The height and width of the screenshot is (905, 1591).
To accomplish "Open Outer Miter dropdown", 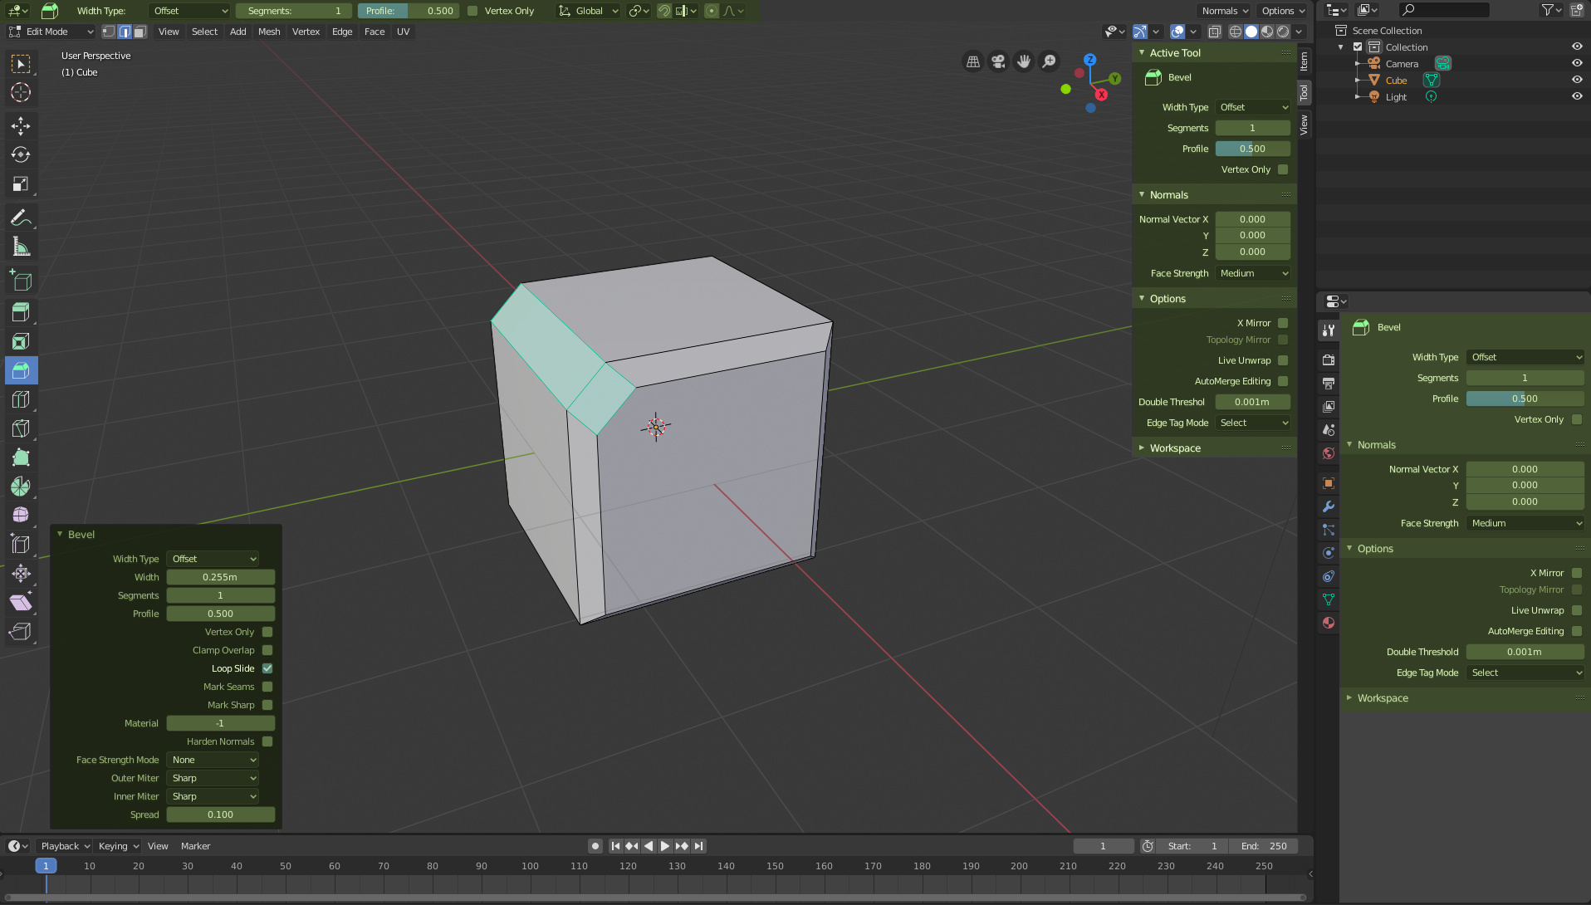I will 213,778.
